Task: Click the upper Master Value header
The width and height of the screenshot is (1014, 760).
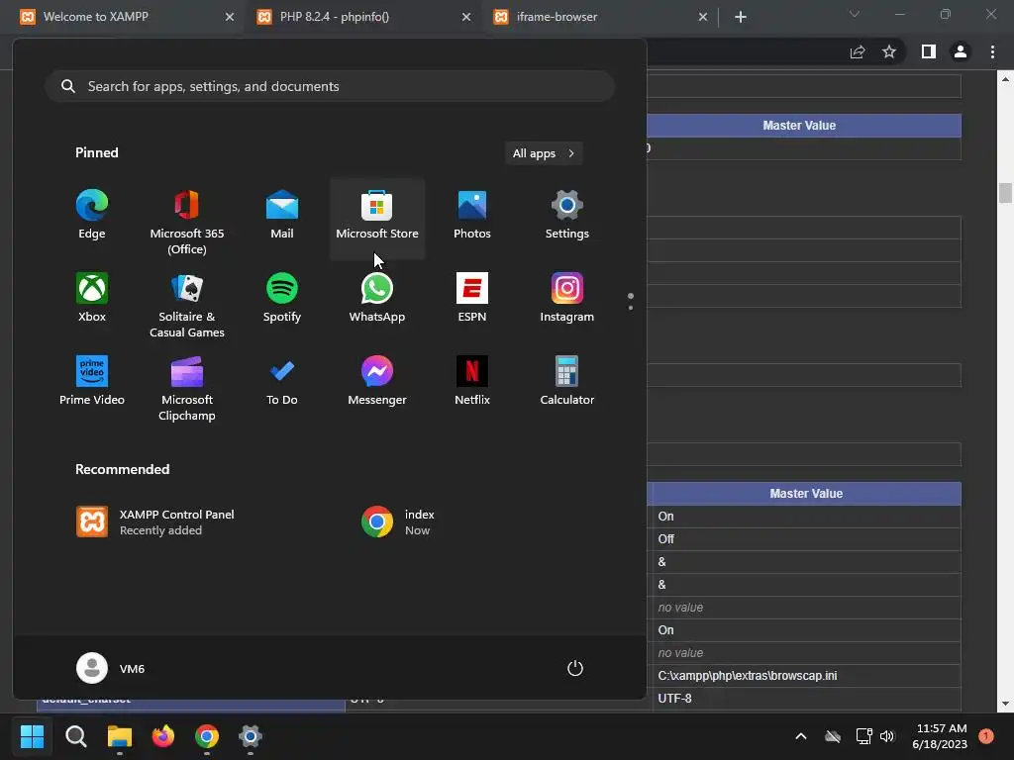Action: 799,126
